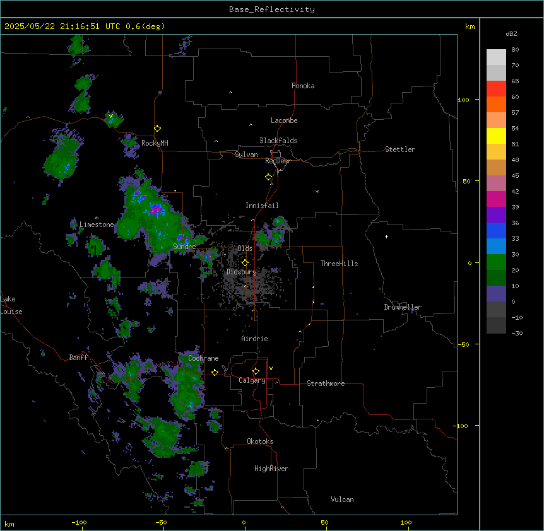Screen dimensions: 544x531
Task: Click the Banff label
Action: [x=78, y=358]
